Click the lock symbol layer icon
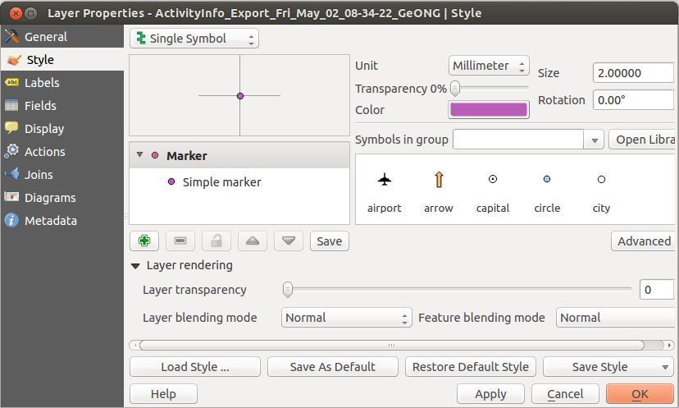 (x=216, y=241)
